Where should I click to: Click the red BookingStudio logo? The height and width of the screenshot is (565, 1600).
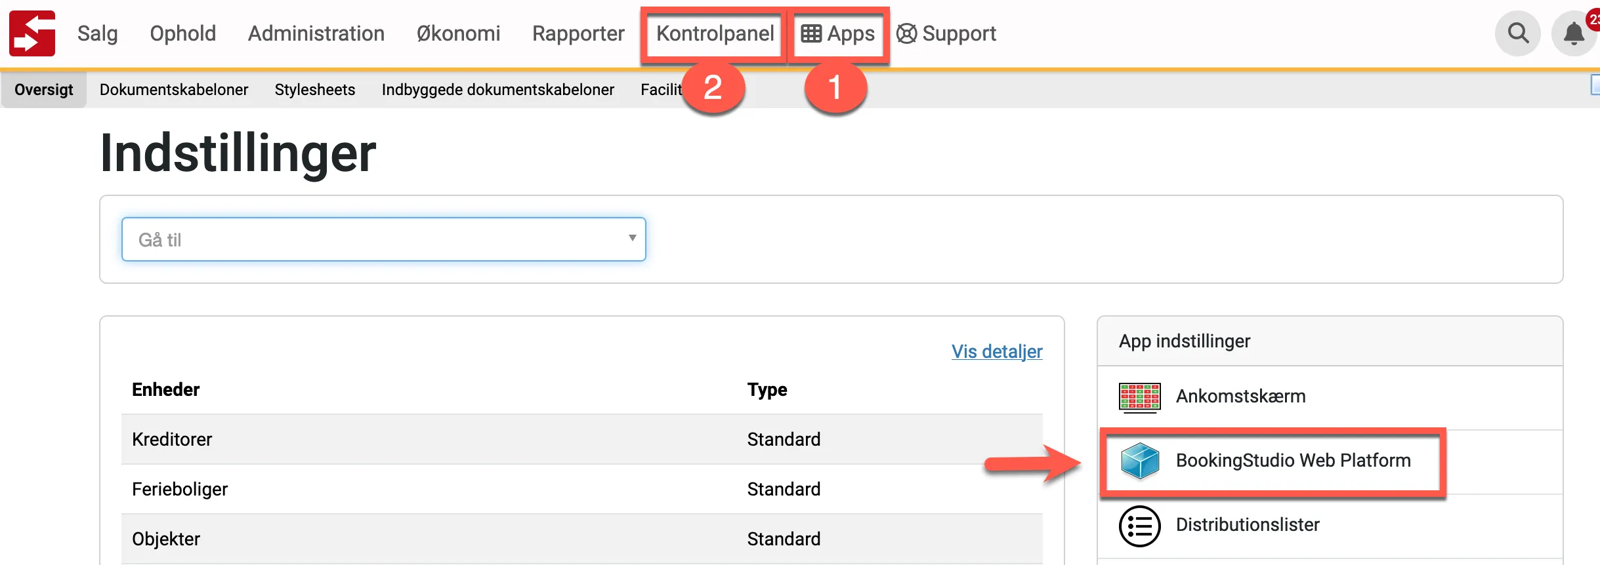coord(32,33)
